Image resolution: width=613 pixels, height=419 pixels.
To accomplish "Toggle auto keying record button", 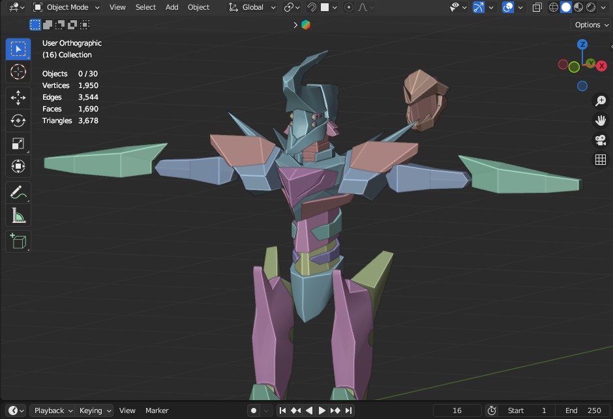I will coord(254,411).
